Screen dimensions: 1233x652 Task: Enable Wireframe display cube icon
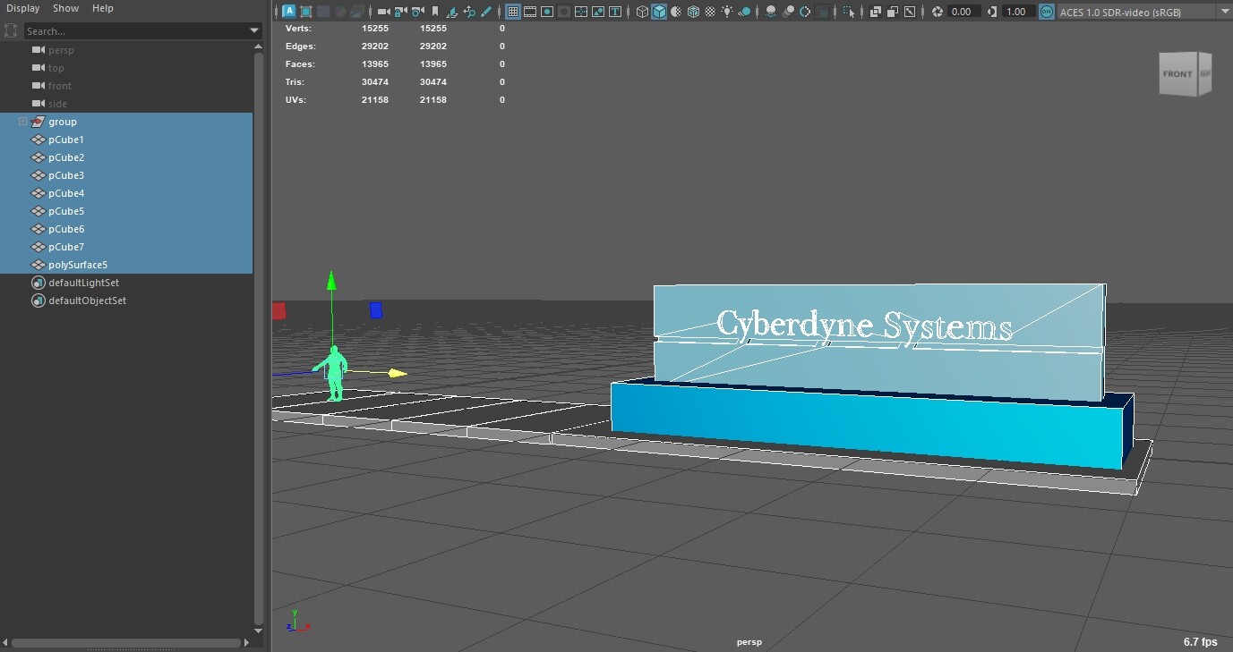[642, 12]
